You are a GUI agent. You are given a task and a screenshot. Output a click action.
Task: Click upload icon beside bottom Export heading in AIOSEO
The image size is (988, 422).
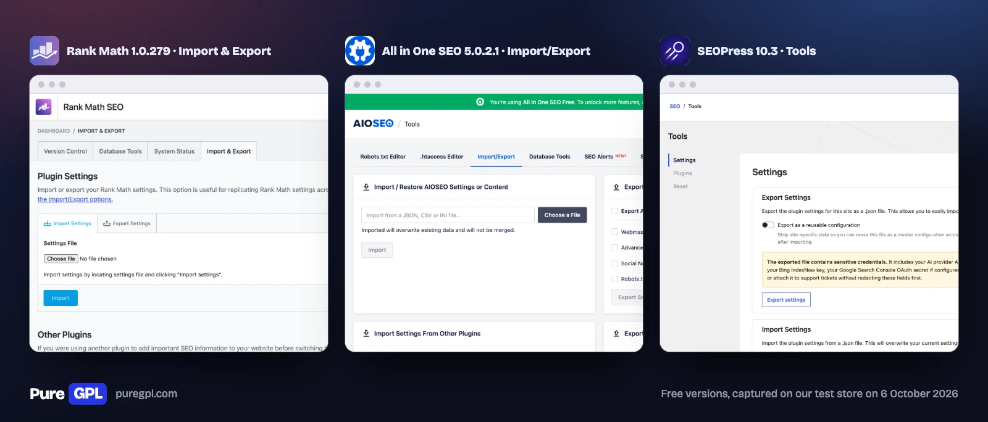616,333
